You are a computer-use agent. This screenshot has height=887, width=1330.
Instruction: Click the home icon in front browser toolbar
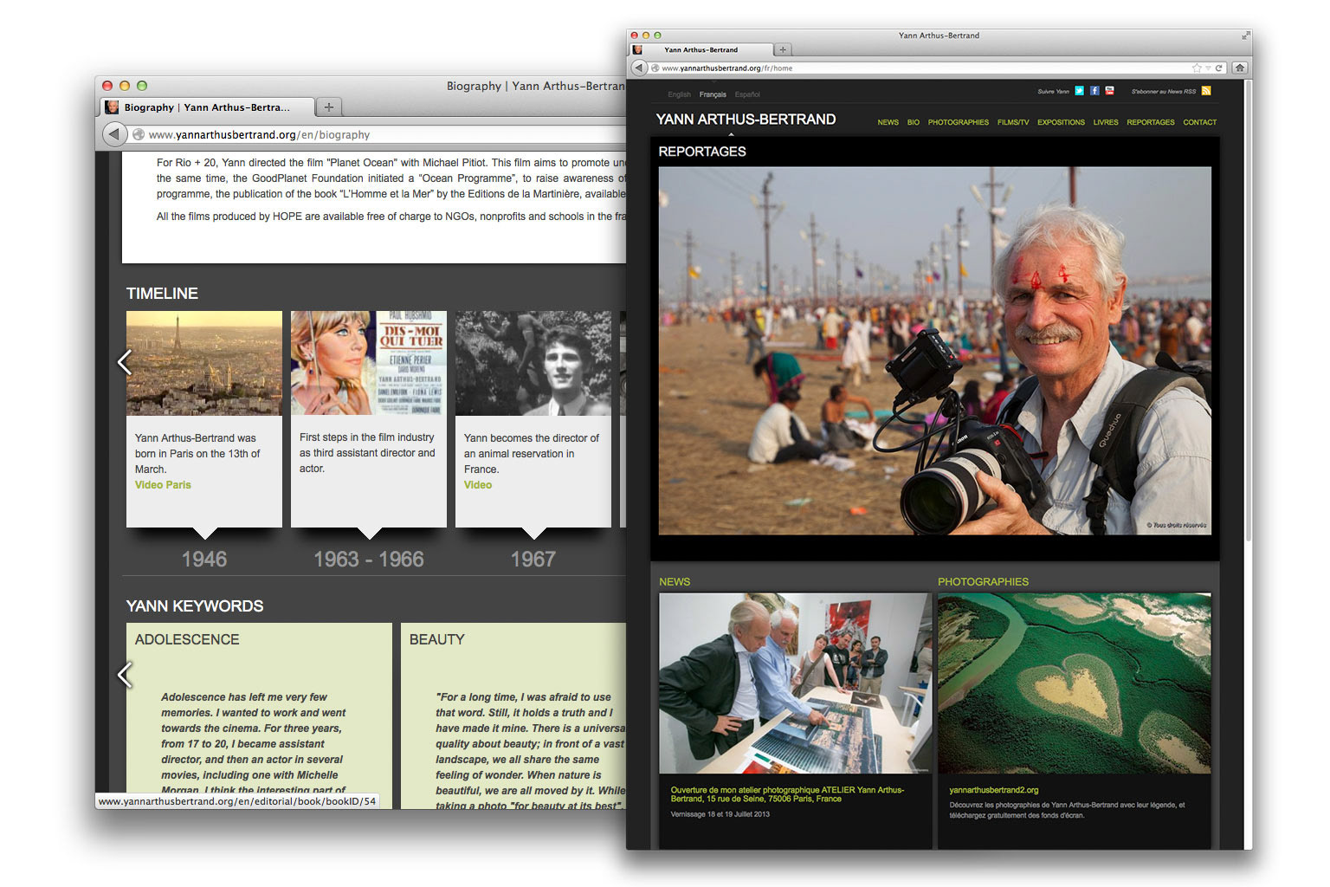(x=1240, y=68)
